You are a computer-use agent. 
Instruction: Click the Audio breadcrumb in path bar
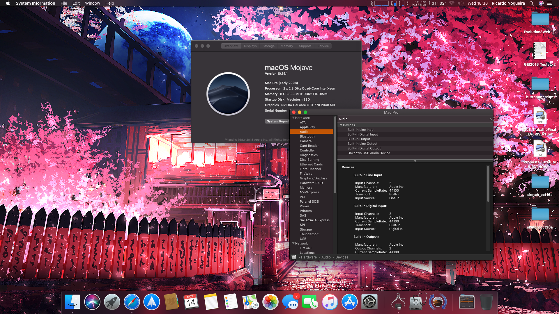pyautogui.click(x=326, y=257)
